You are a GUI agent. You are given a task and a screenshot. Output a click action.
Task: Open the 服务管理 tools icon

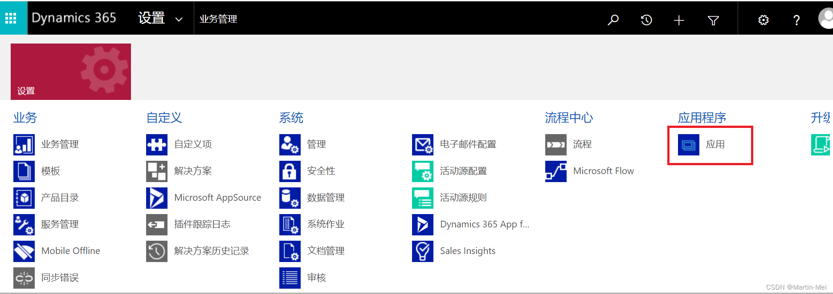click(x=24, y=225)
